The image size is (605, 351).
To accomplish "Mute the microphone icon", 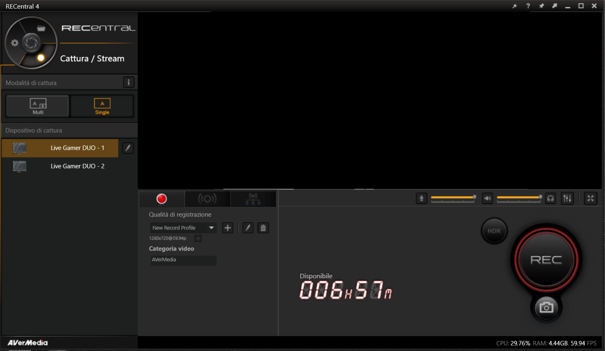I will pos(421,198).
